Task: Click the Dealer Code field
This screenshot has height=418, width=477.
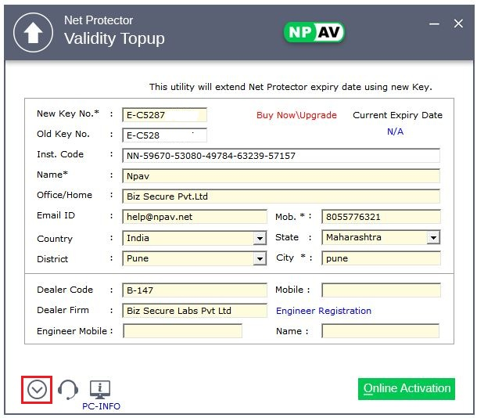Action: coord(194,290)
